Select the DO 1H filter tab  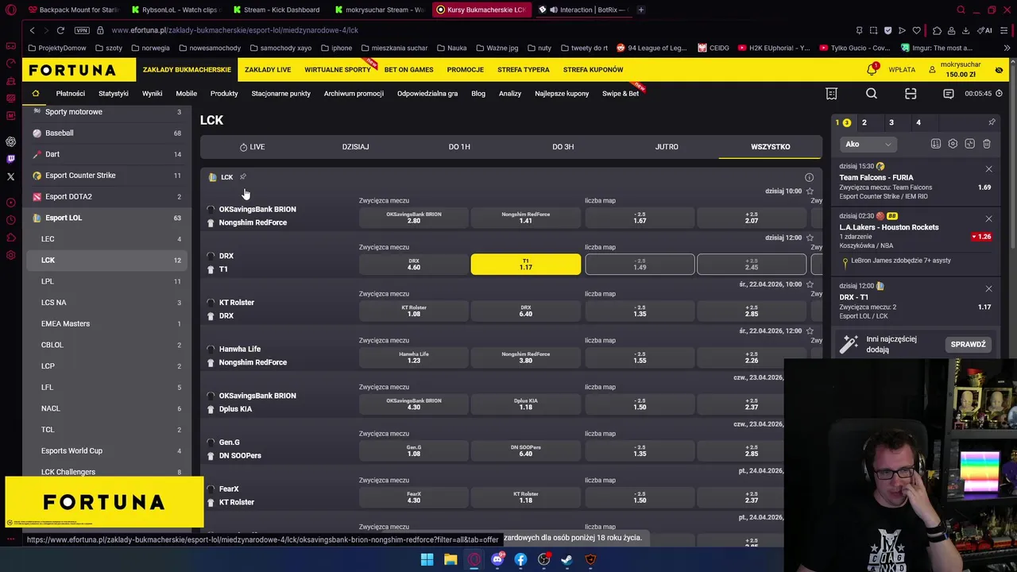click(459, 147)
